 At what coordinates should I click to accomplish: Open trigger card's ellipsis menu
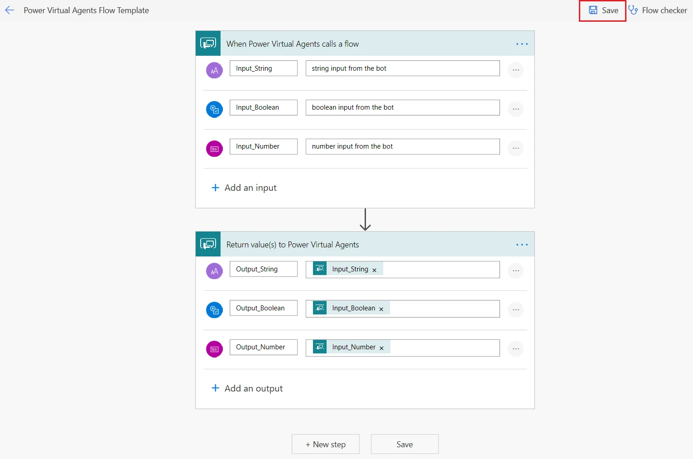point(522,44)
